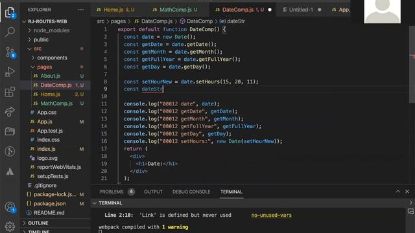Switch to MathComp.js editor tab
The image size is (415, 233).
coord(175,10)
